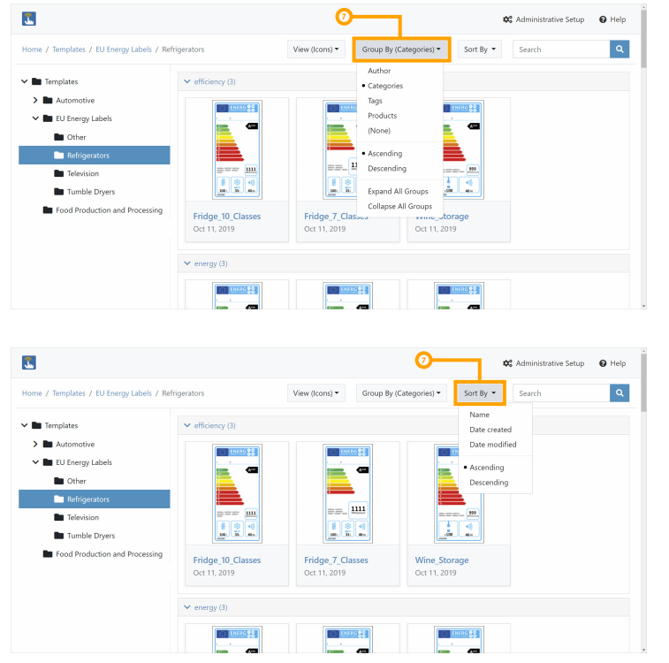Click Home breadcrumb in bottom screenshot
The height and width of the screenshot is (663, 669).
[32, 393]
